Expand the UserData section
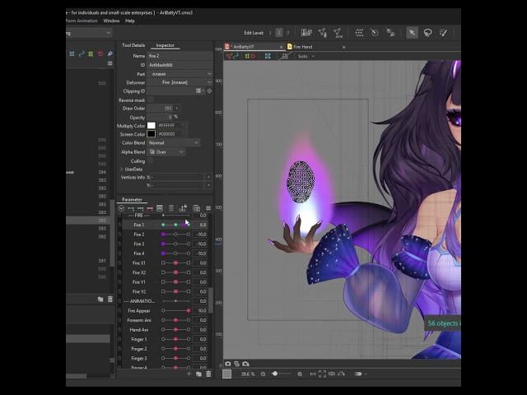Image resolution: width=527 pixels, height=395 pixels. coord(121,170)
